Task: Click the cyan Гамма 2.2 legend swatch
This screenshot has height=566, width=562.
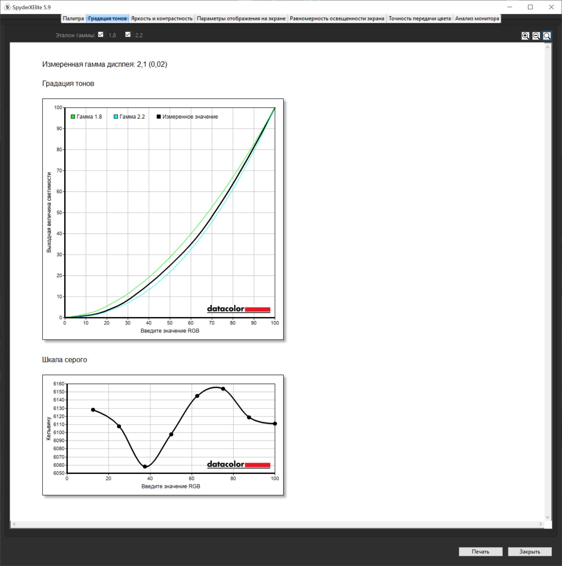Action: (x=116, y=117)
